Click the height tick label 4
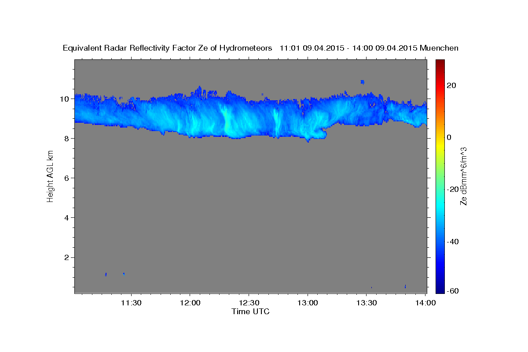528x352 pixels. click(67, 217)
